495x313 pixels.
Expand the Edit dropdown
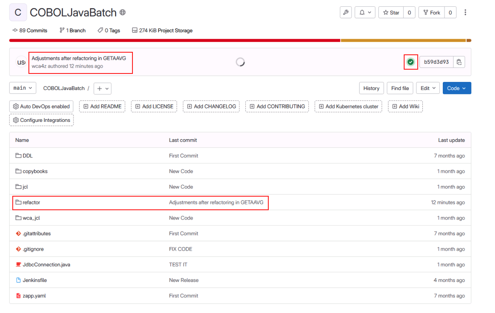tap(428, 88)
